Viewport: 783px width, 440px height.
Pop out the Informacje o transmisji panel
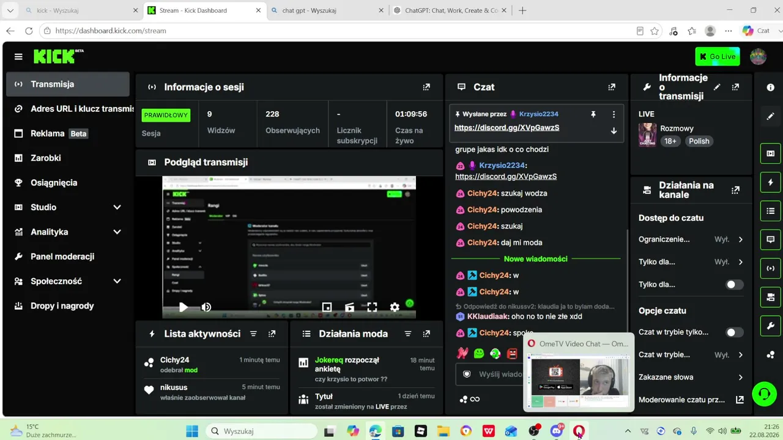[735, 87]
